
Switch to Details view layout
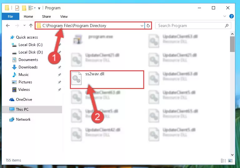point(223,161)
